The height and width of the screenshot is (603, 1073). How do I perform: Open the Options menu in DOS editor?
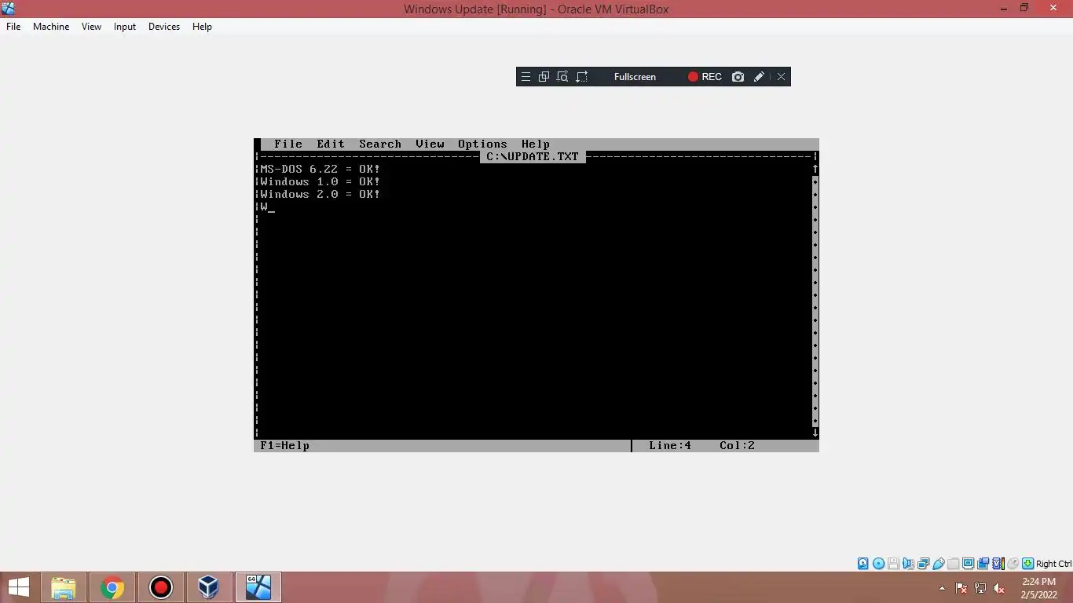click(x=482, y=144)
